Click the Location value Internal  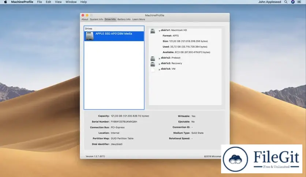(115, 133)
